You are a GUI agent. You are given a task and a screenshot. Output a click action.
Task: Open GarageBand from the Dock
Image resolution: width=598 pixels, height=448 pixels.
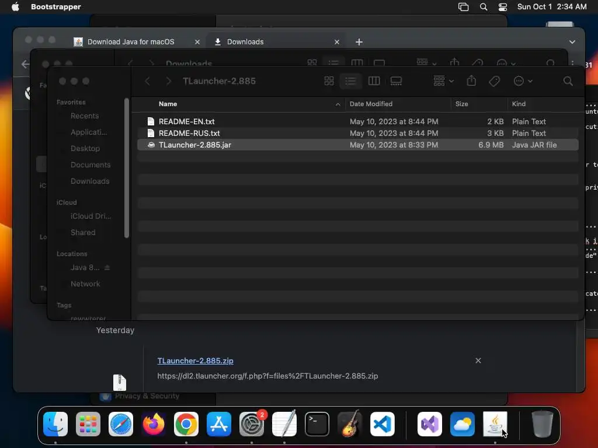[350, 424]
